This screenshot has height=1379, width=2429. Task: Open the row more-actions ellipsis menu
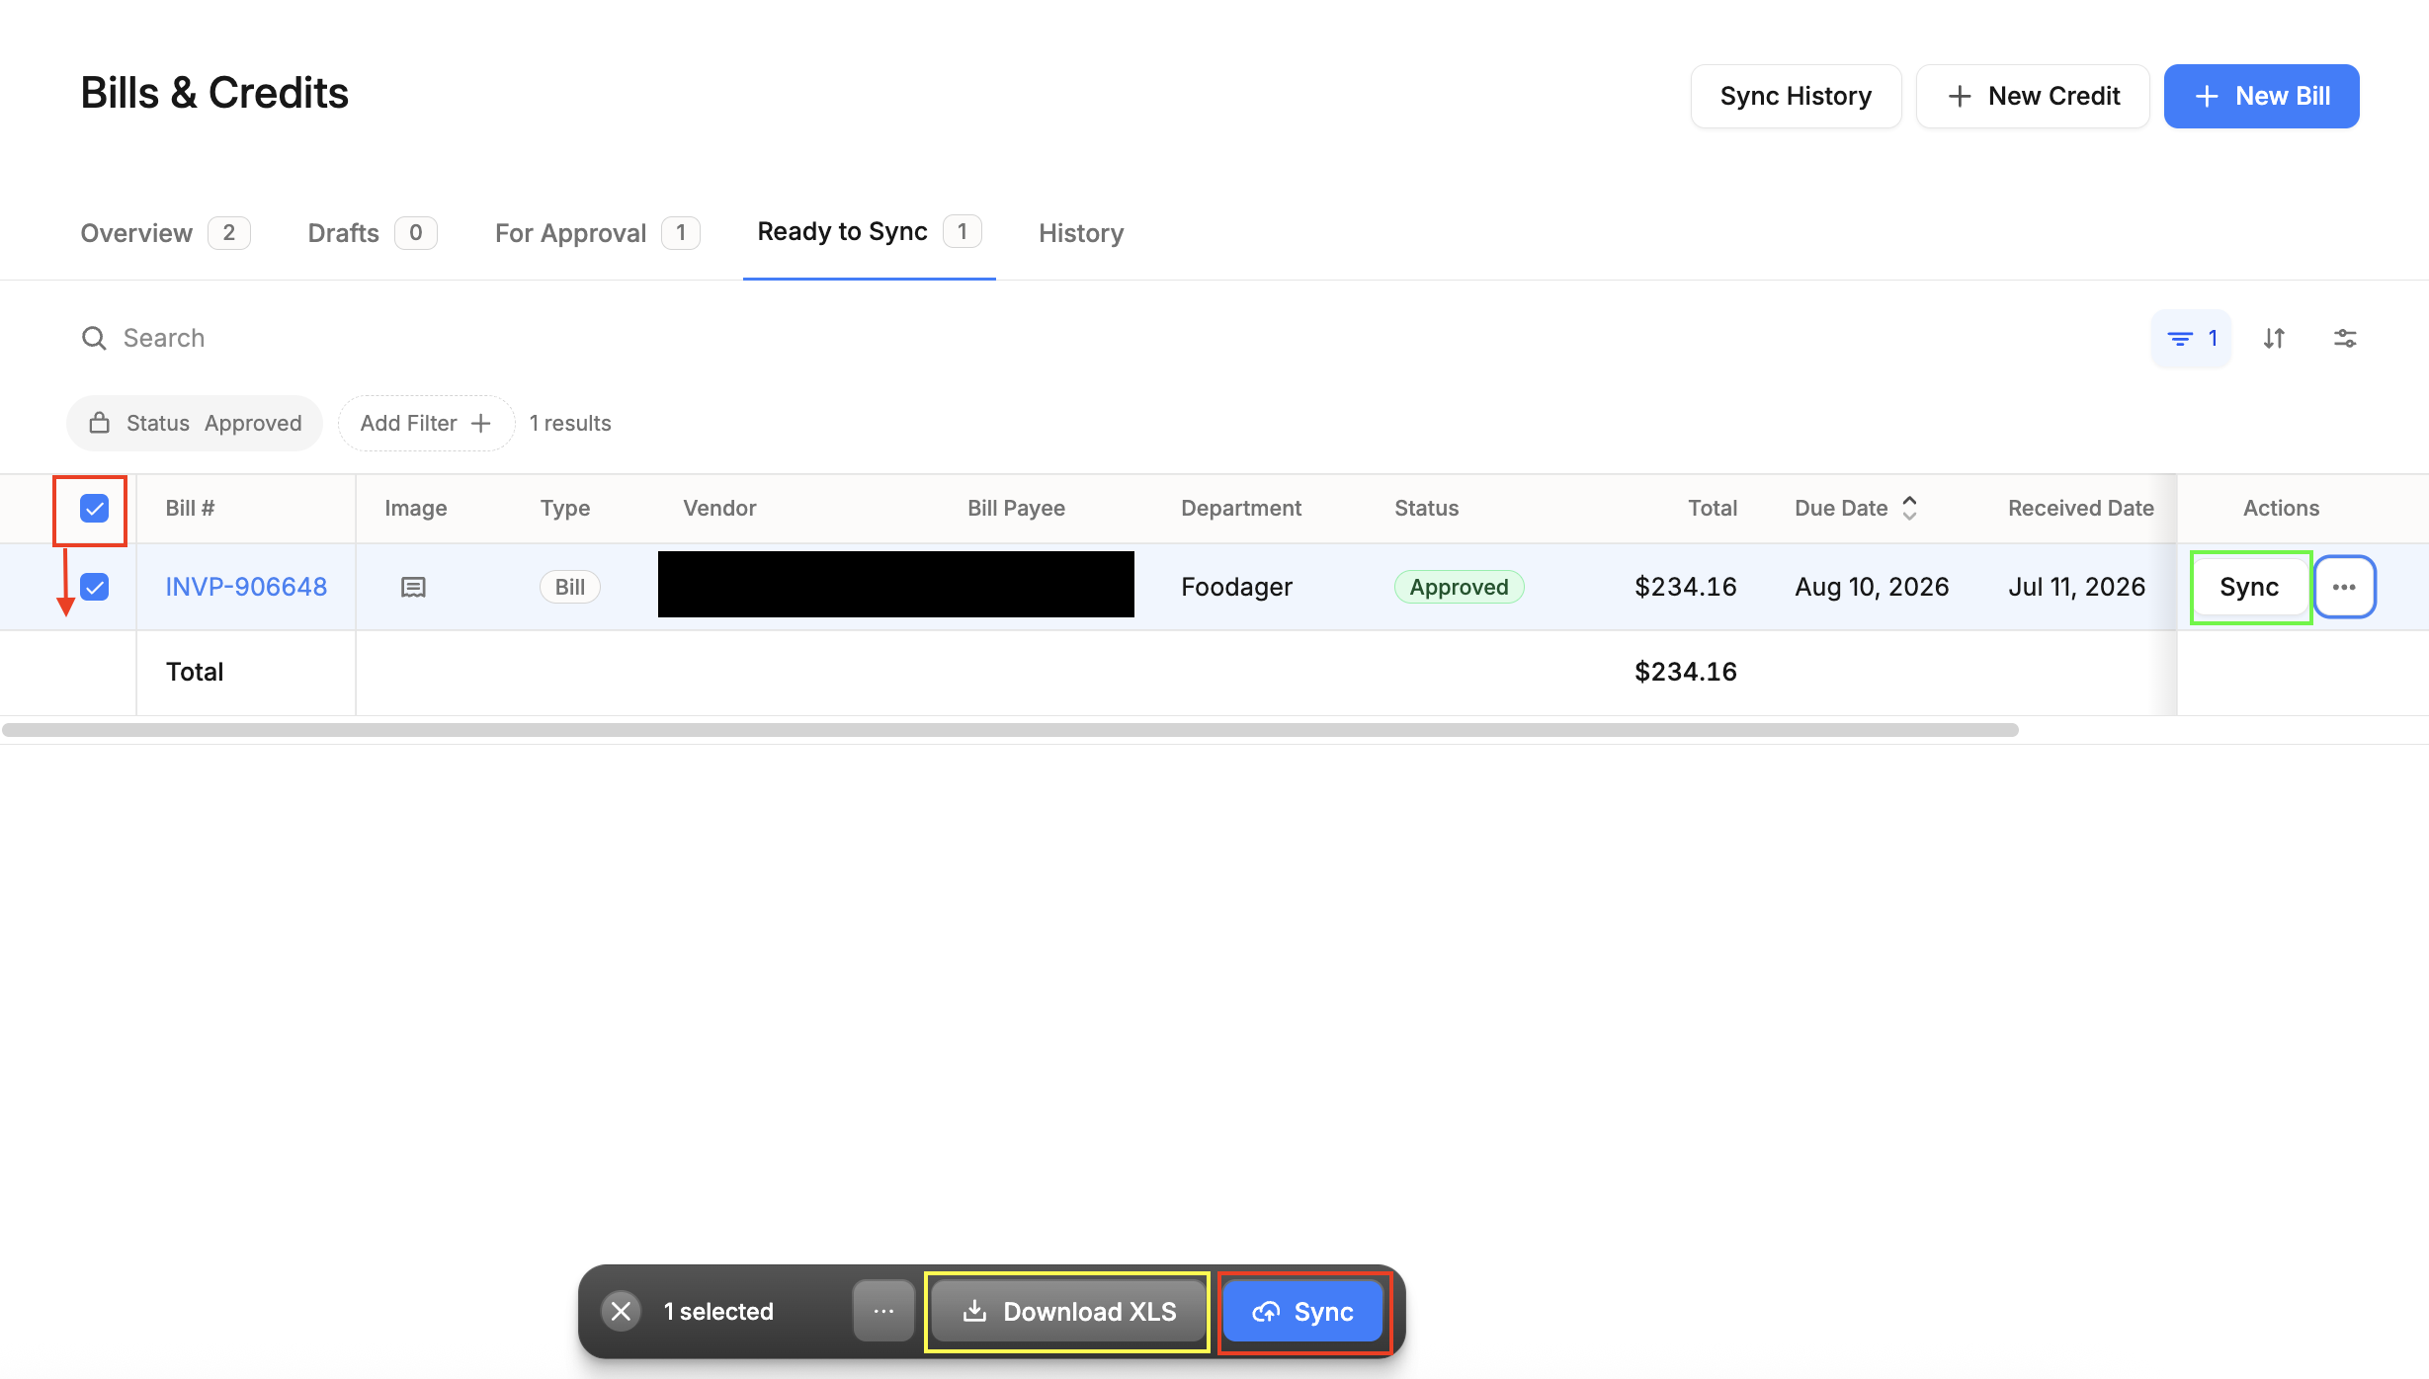(x=2344, y=587)
